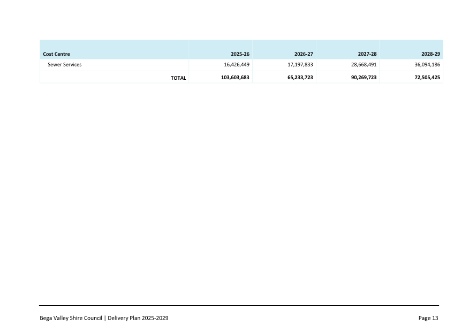Click the TOTAL row label
The width and height of the screenshot is (469, 332).
click(x=178, y=78)
